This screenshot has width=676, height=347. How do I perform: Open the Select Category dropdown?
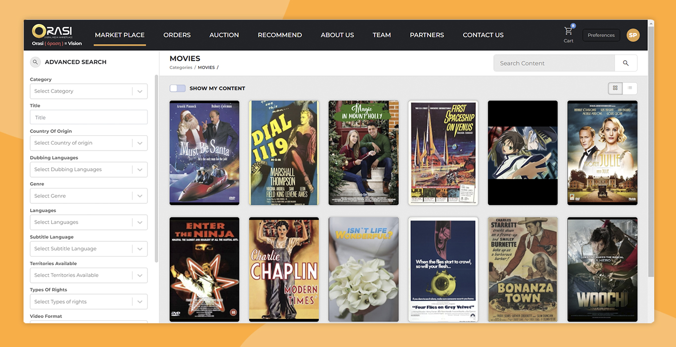89,91
